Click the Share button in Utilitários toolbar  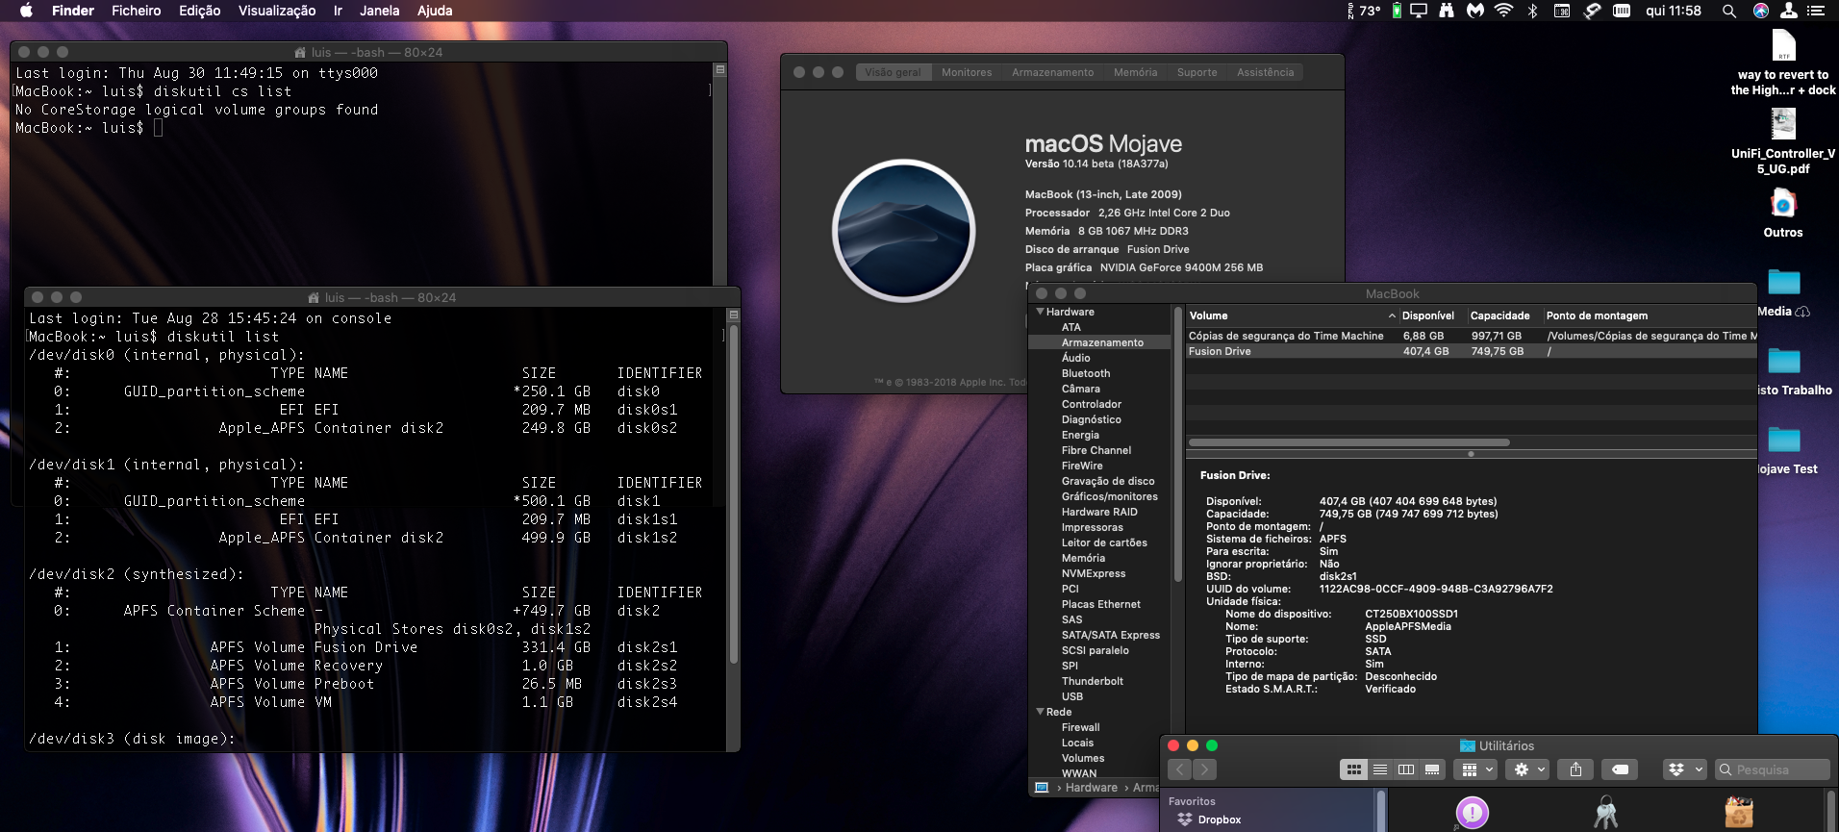click(x=1575, y=769)
